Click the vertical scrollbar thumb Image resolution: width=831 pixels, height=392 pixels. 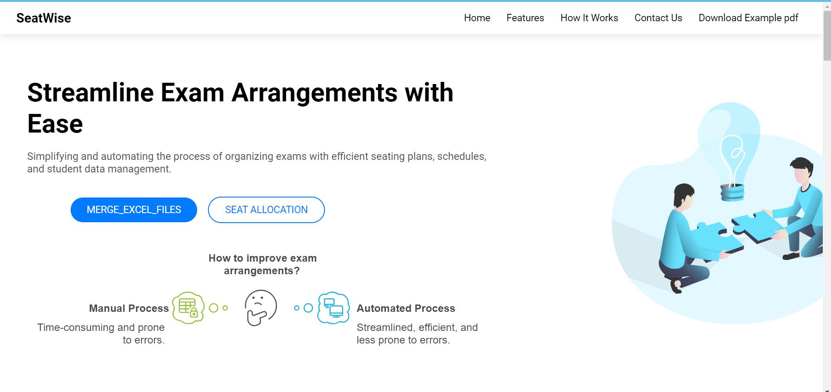(827, 36)
